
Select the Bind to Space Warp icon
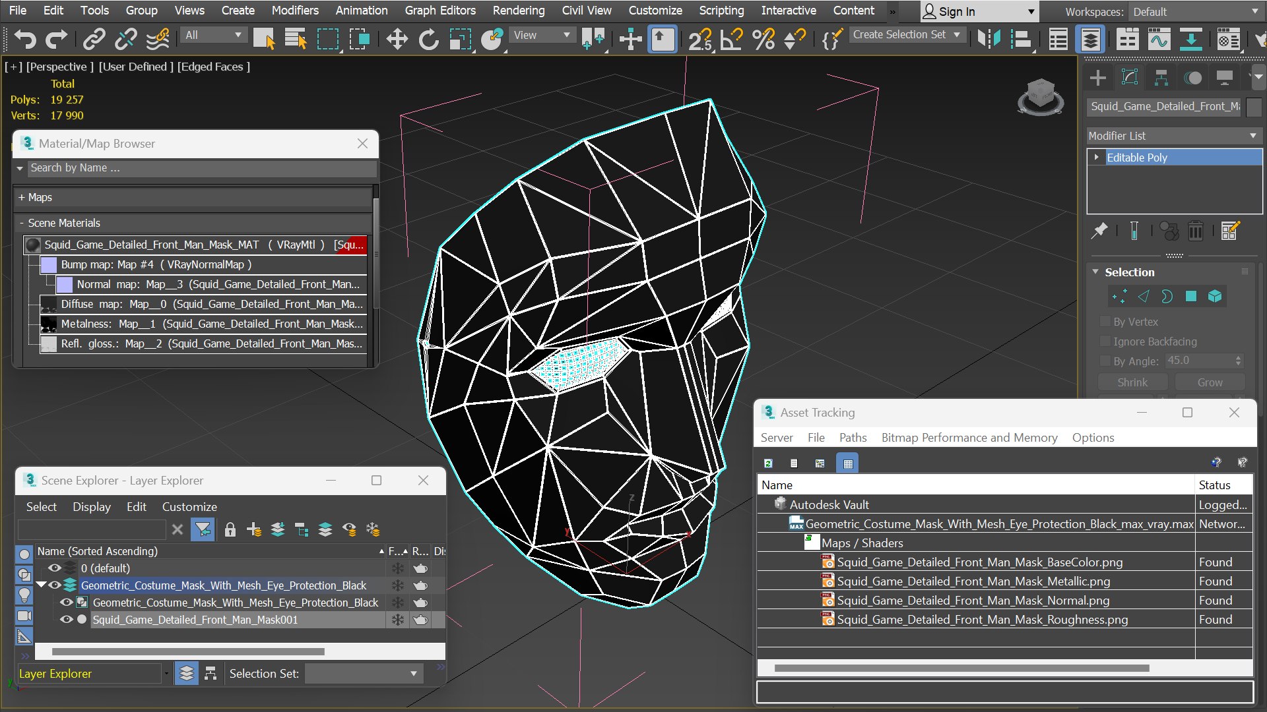[158, 40]
